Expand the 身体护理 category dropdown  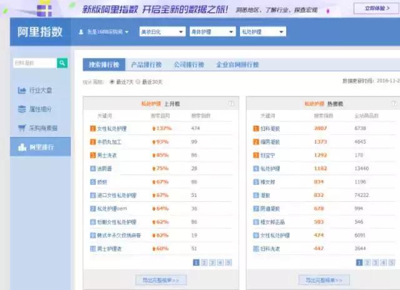click(x=212, y=31)
